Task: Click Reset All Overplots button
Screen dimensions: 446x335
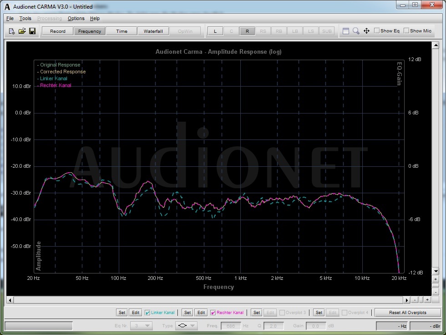Action: click(407, 313)
